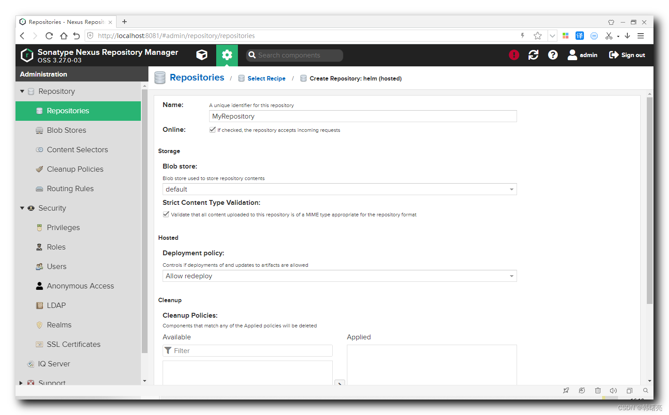669x415 pixels.
Task: Click the translate extension icon
Action: [580, 36]
